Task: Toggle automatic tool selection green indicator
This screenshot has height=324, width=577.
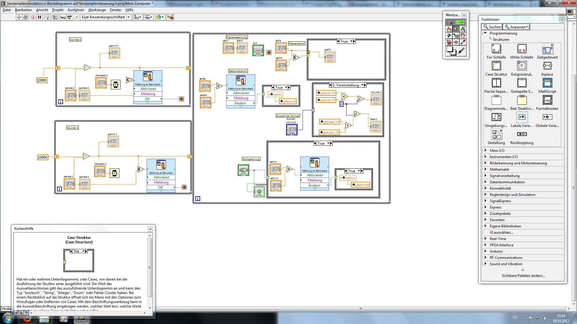Action: tap(459, 22)
